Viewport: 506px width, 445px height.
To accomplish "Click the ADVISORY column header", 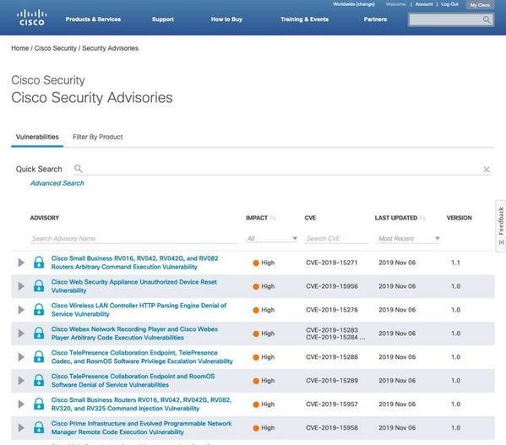I will click(x=45, y=218).
